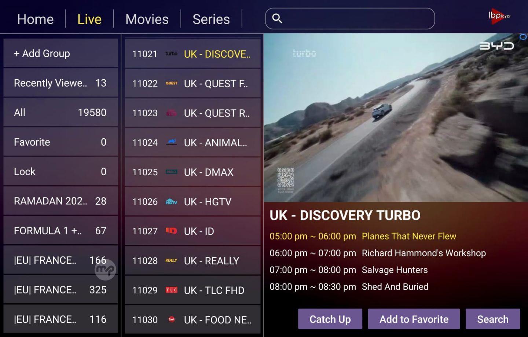This screenshot has height=337, width=528.
Task: Click the Ibo Player logo
Action: (499, 16)
